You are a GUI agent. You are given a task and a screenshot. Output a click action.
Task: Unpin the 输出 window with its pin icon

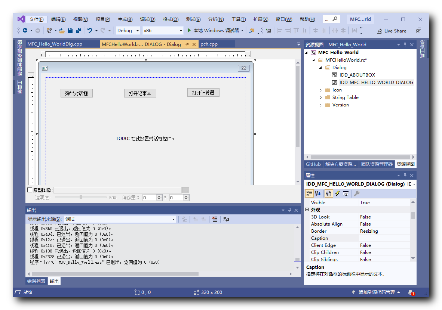(289, 210)
